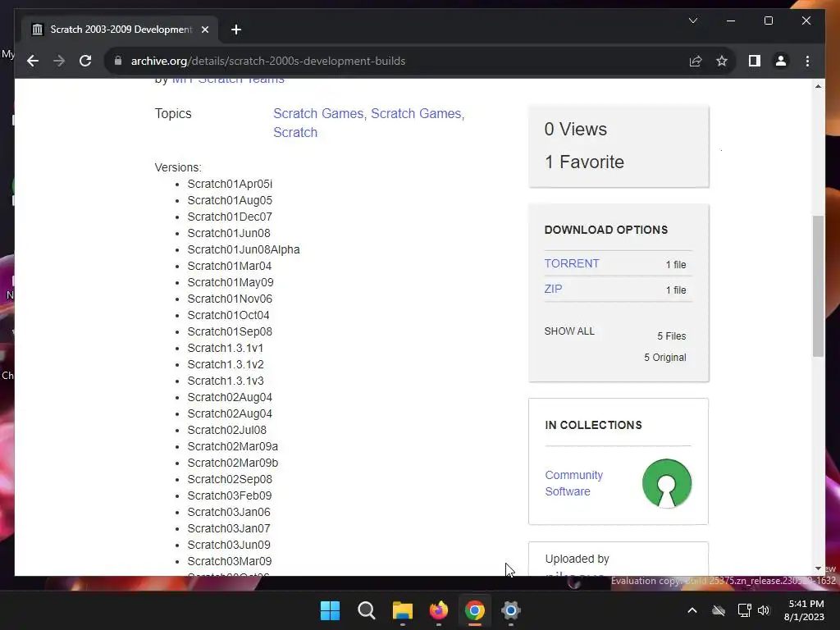Click the Scratch02Sep08 list entry
The image size is (840, 630).
click(x=230, y=479)
